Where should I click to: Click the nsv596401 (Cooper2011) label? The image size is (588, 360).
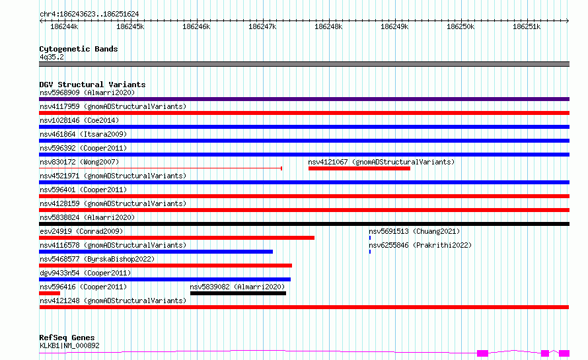[83, 190]
